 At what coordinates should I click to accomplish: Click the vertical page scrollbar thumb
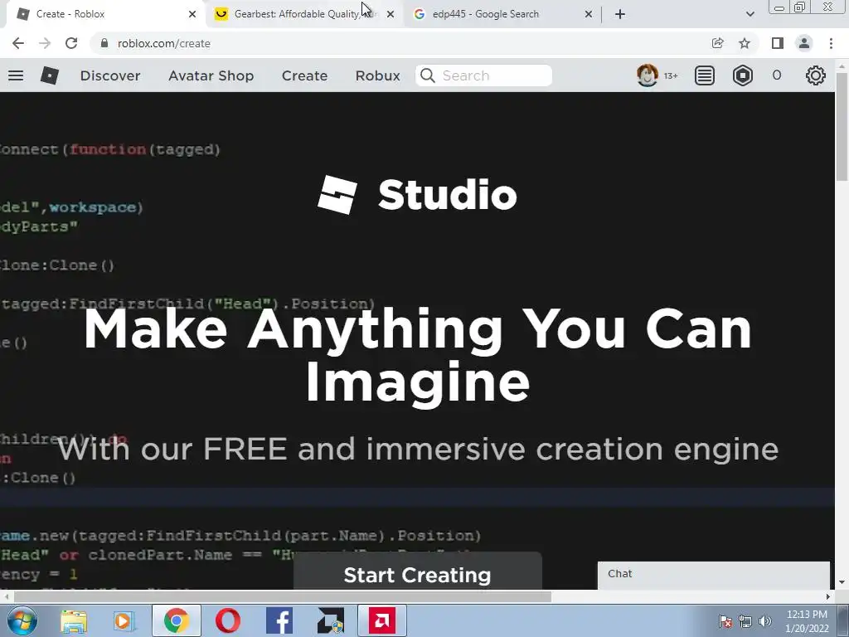pos(842,126)
